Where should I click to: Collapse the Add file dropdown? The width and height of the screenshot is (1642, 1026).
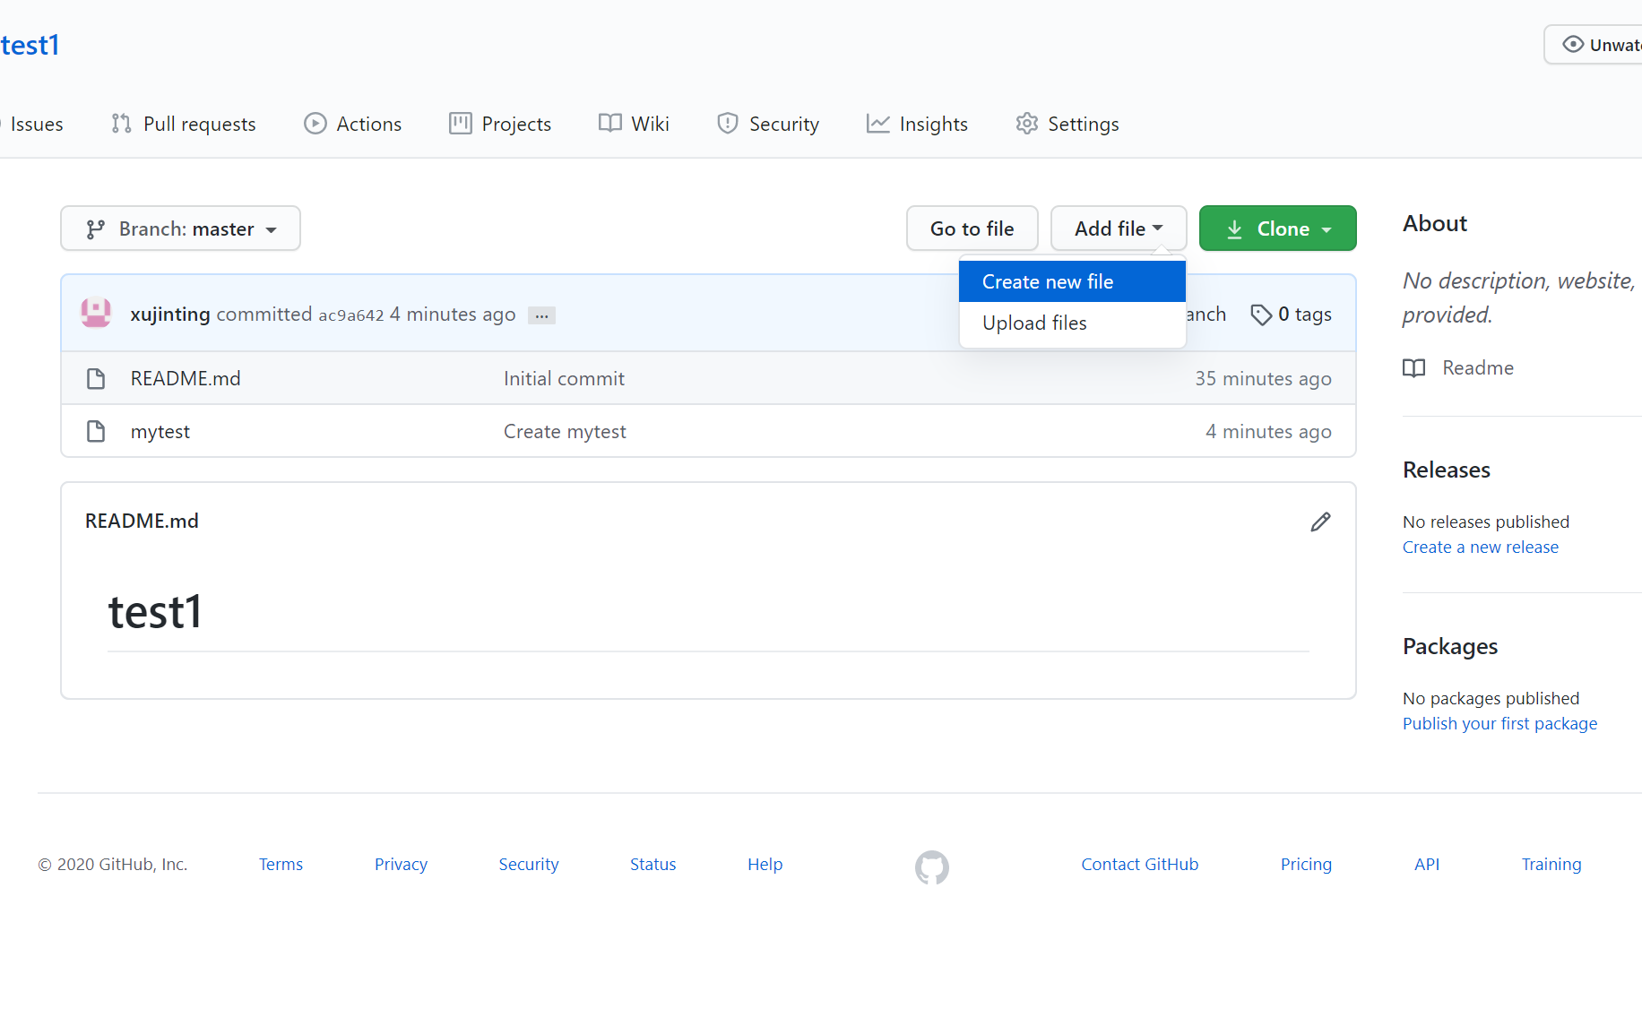1119,228
